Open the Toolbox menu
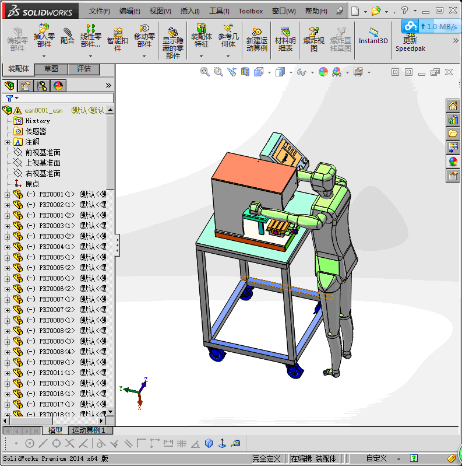 click(x=251, y=11)
